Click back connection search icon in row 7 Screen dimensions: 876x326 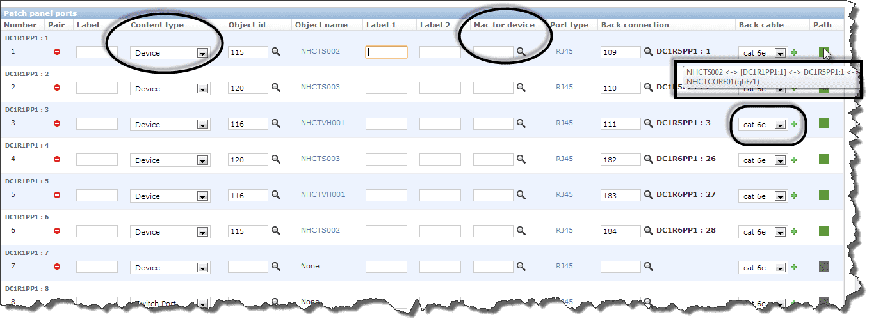point(648,267)
